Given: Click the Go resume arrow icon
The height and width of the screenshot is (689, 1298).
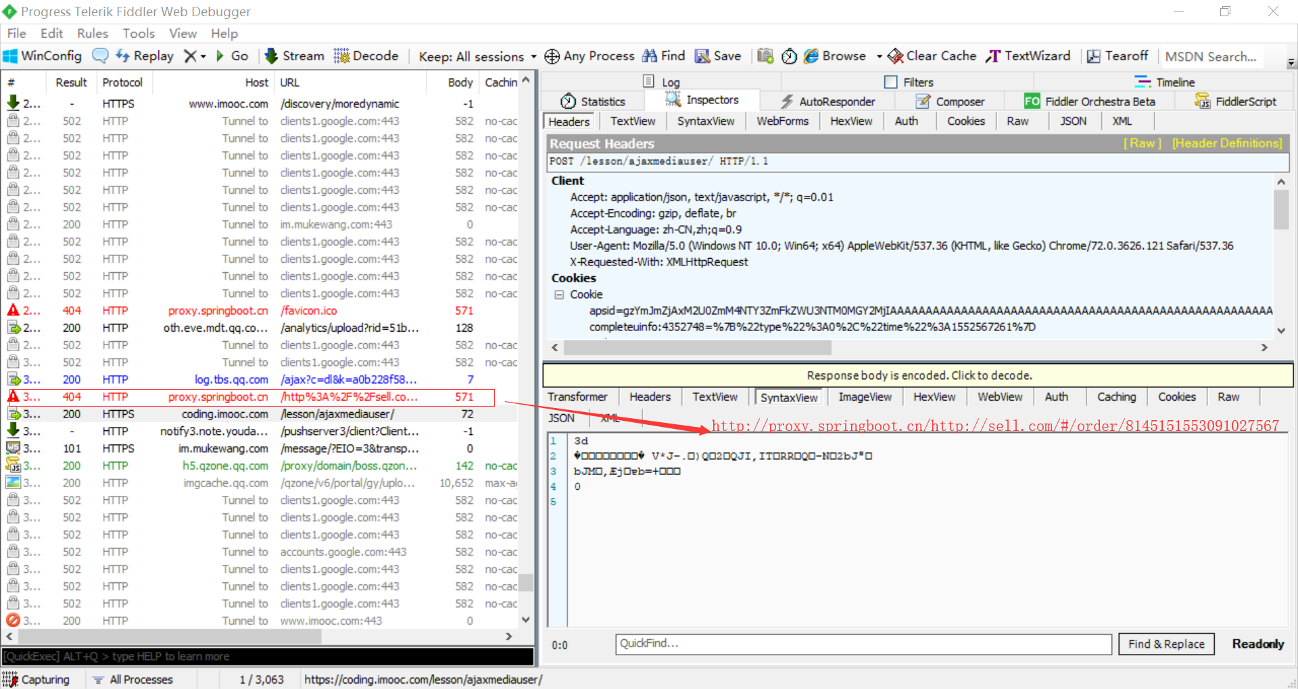Looking at the screenshot, I should (220, 56).
